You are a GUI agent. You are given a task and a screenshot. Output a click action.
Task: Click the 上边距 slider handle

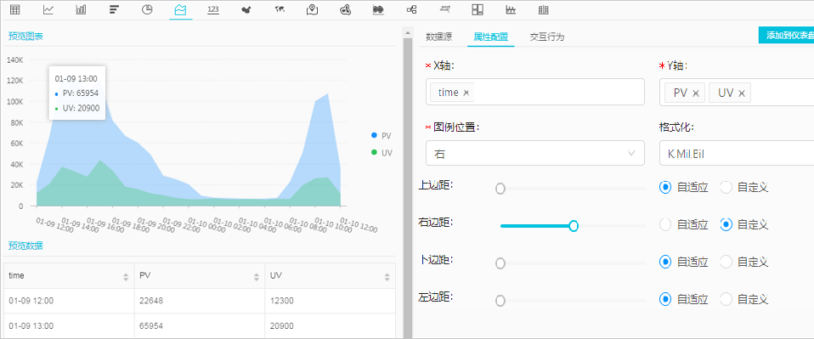[x=500, y=189]
